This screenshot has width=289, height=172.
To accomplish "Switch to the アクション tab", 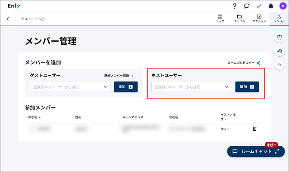I will pos(259,18).
